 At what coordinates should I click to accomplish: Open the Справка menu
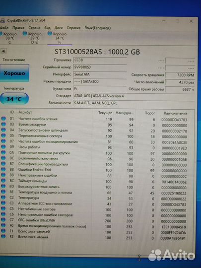click(73, 28)
